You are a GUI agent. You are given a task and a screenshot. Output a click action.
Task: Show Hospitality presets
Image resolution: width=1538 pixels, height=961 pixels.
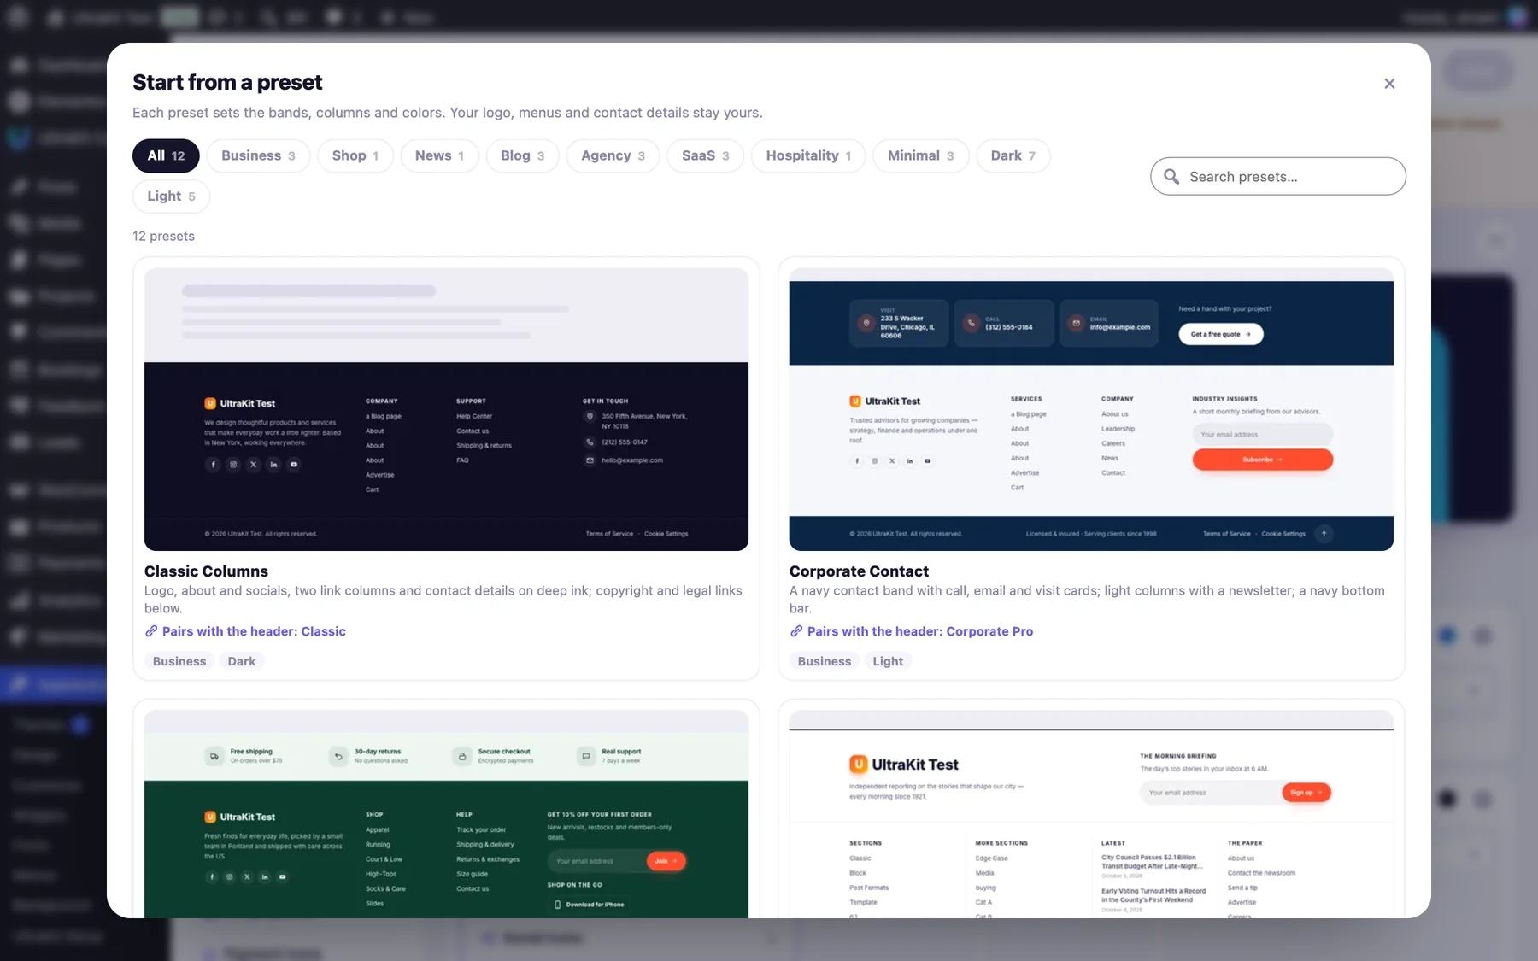coord(808,155)
